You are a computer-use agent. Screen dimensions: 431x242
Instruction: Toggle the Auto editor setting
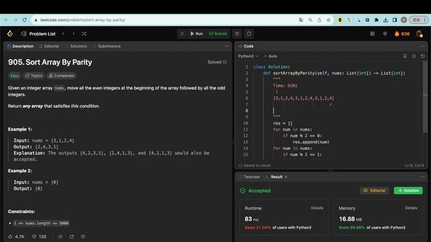click(271, 56)
